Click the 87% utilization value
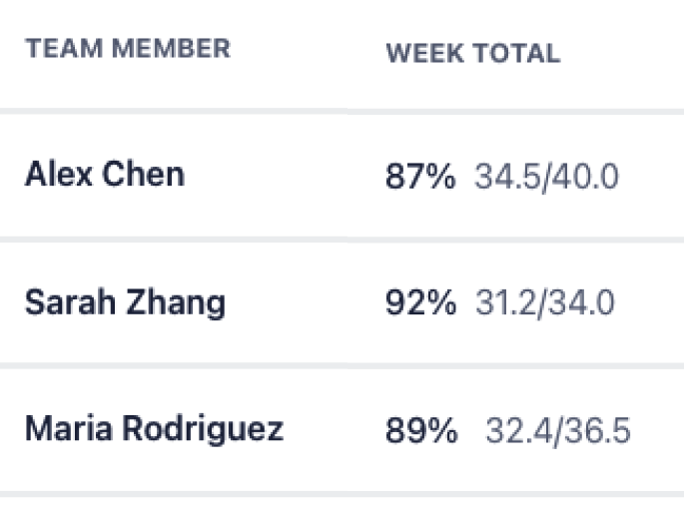This screenshot has width=684, height=508. 420,177
